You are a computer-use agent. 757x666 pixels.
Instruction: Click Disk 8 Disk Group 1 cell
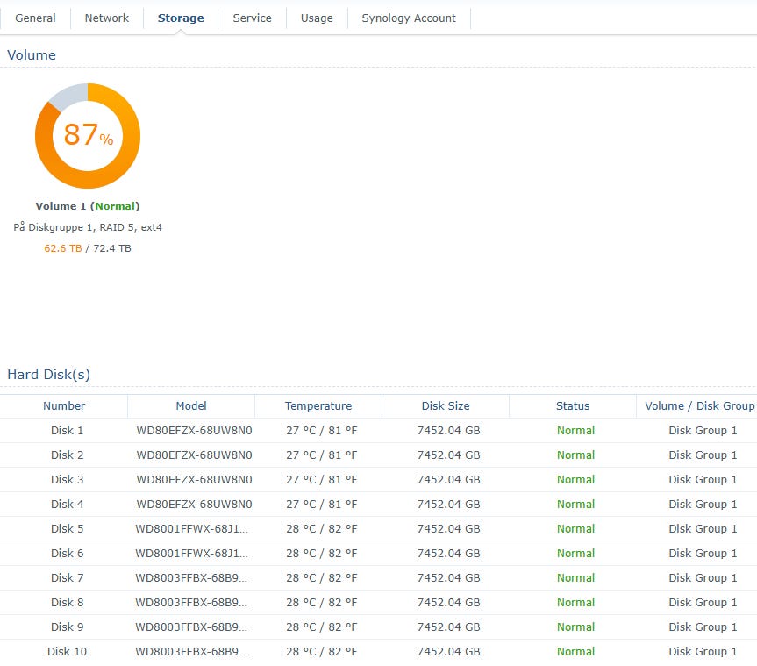(x=703, y=603)
